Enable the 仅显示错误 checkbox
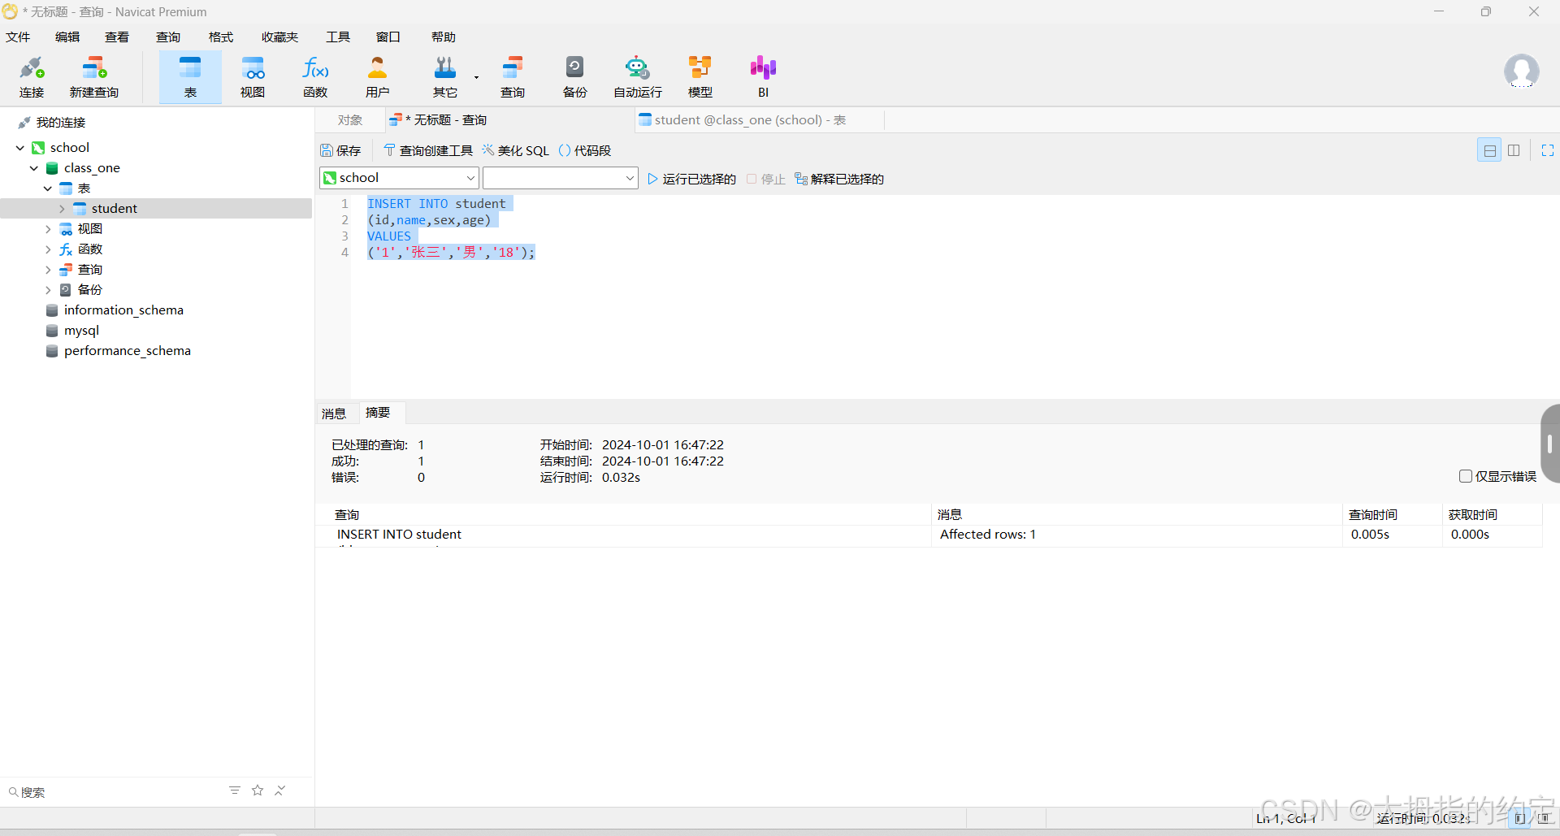The height and width of the screenshot is (836, 1560). (1466, 476)
